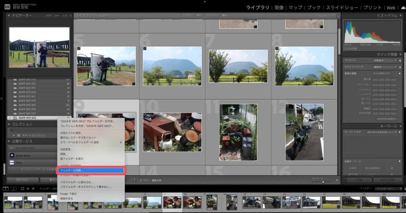Screen dimensions: 406x213
Task: Open the ホワイトバランス dropdown in quick develop
Action: point(384,67)
